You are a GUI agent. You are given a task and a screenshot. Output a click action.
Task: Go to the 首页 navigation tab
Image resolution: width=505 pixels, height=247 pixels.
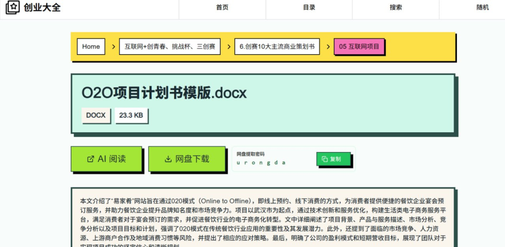coord(222,7)
